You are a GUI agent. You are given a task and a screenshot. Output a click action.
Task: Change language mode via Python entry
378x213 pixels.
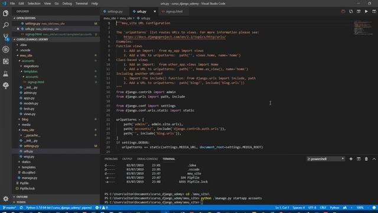point(334,208)
